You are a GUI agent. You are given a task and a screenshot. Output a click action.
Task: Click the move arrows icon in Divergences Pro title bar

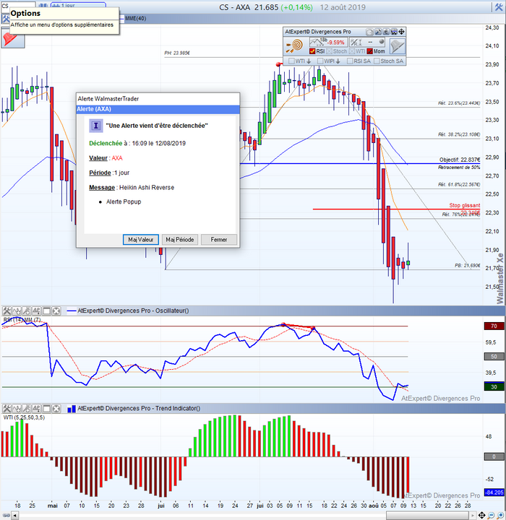click(x=401, y=32)
